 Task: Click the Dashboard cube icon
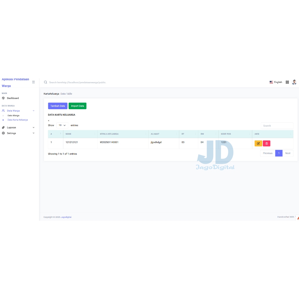[x=3, y=98]
